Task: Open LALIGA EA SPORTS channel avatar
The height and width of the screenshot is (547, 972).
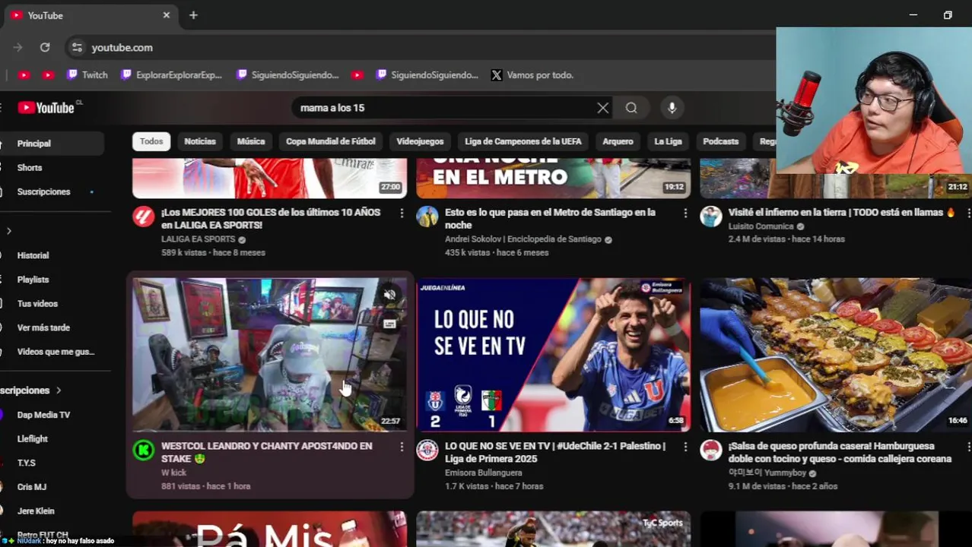Action: point(144,217)
